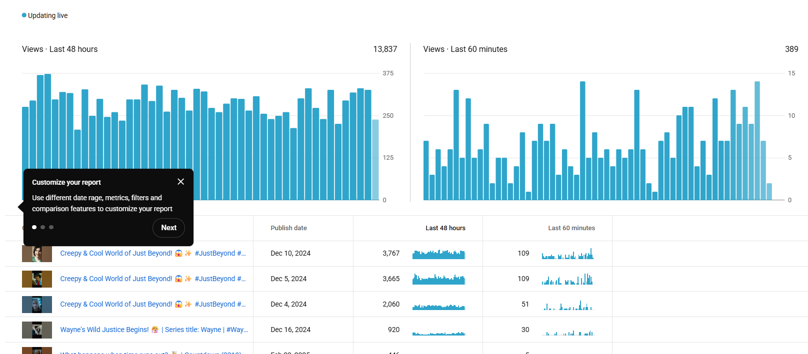
Task: Sort by the Last 48 hours column header
Action: coord(445,228)
